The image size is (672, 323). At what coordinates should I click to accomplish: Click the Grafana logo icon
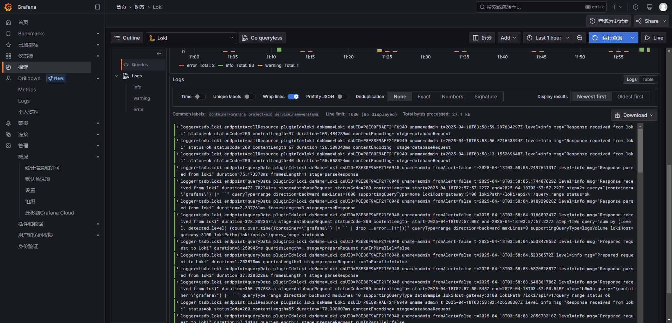pyautogui.click(x=8, y=7)
